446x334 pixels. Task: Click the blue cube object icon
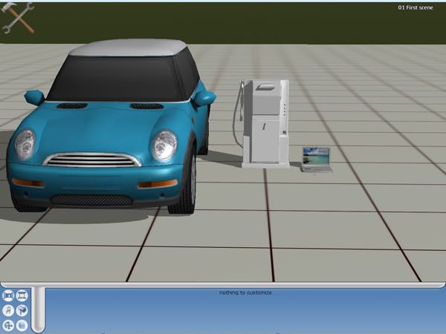pos(22,325)
